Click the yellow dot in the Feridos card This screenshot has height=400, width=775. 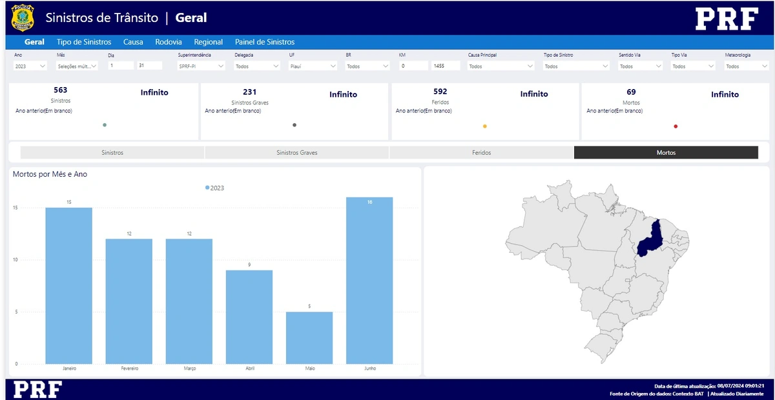485,126
